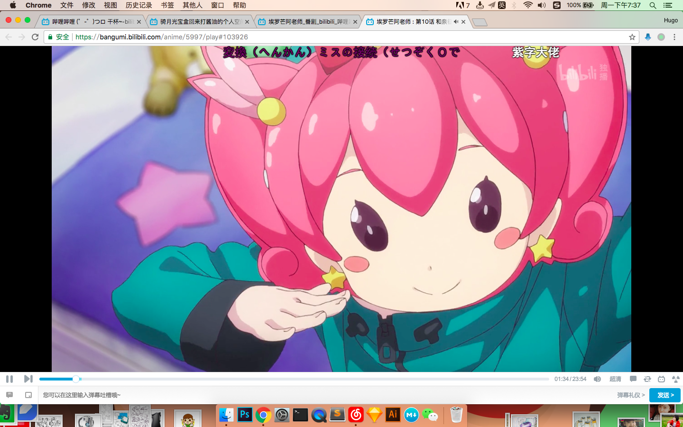Toggle danmaku comments display icon
Screen dimensions: 683x427
click(633, 379)
